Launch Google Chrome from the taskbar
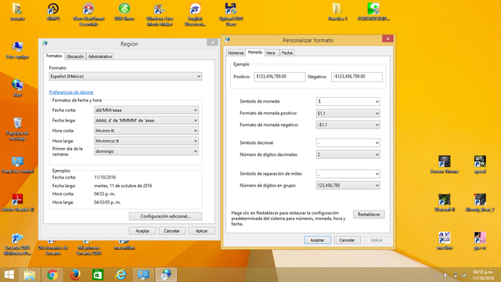Screen dimensions: 501x282 coord(52,275)
